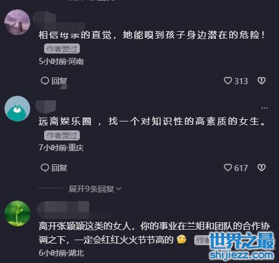Click the 313 like count

[x=241, y=81]
